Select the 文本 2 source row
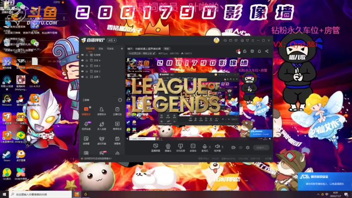 [102, 71]
